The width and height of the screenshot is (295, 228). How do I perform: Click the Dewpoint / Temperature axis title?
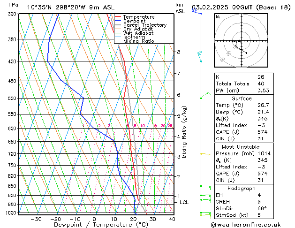(x=101, y=225)
